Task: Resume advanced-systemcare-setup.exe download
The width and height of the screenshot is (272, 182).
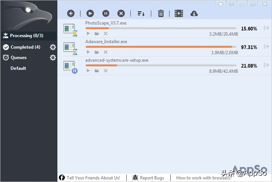Action: click(88, 71)
